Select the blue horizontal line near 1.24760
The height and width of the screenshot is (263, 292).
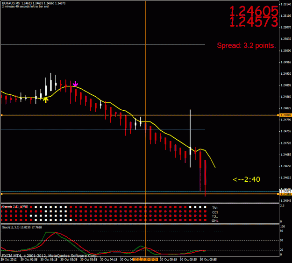[103, 129]
